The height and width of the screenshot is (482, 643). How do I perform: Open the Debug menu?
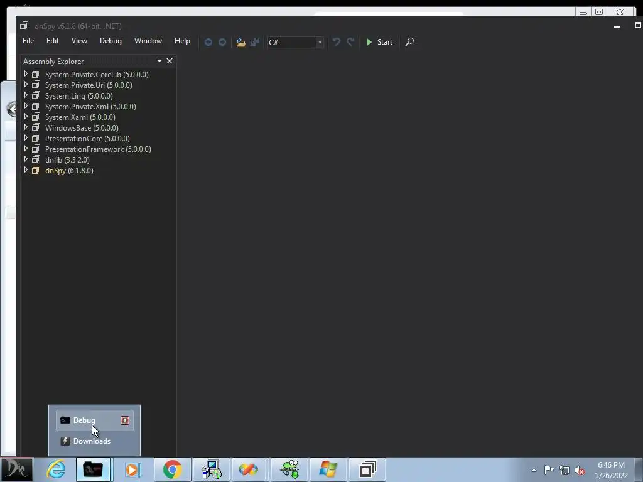click(x=111, y=41)
